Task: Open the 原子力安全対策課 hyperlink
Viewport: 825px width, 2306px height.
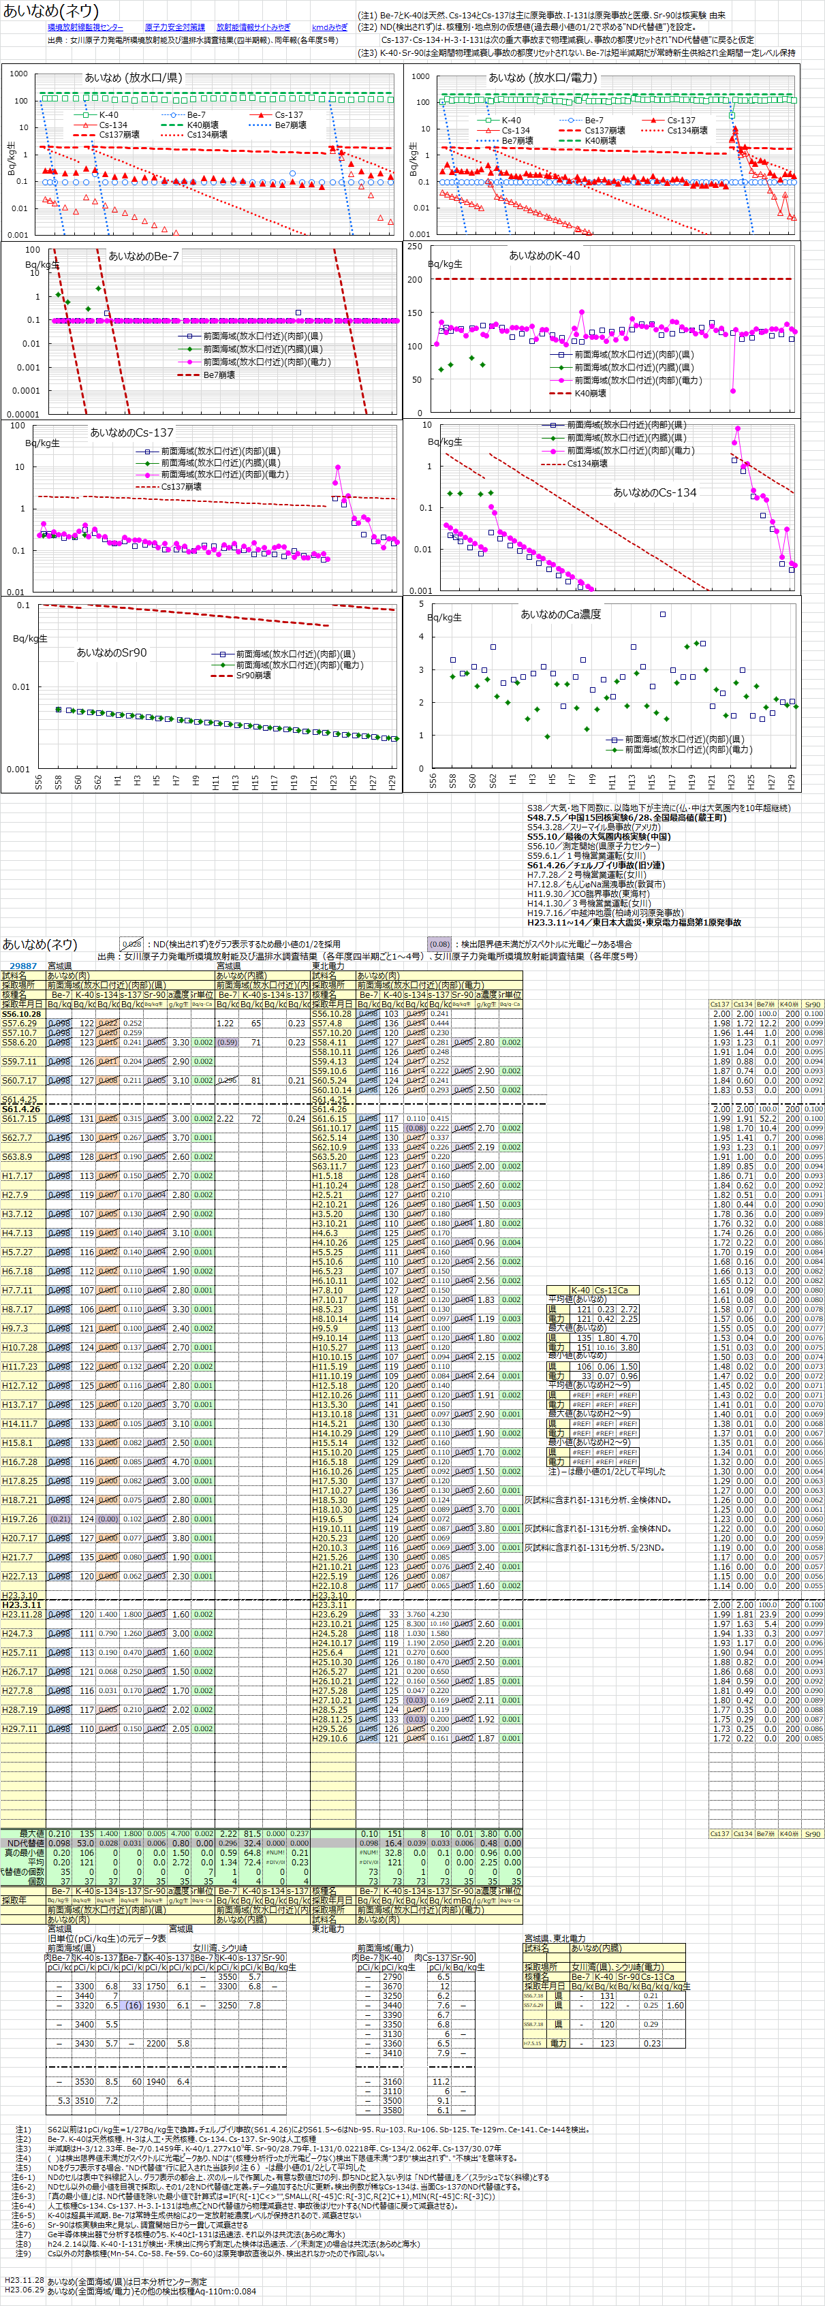Action: point(174,28)
